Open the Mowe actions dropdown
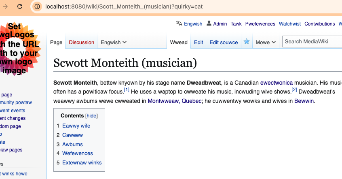The width and height of the screenshot is (342, 179). point(266,42)
